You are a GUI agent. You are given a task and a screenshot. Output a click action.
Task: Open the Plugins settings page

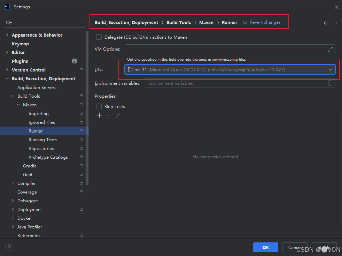20,61
